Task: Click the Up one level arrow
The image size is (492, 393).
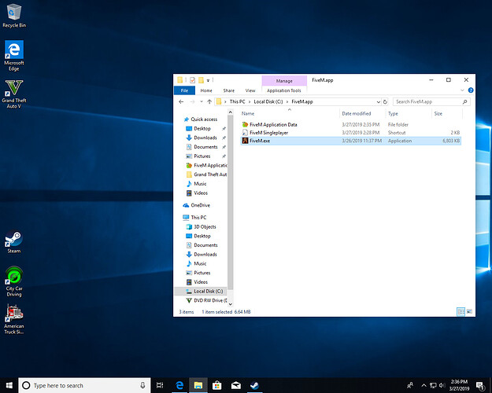Action: 209,101
